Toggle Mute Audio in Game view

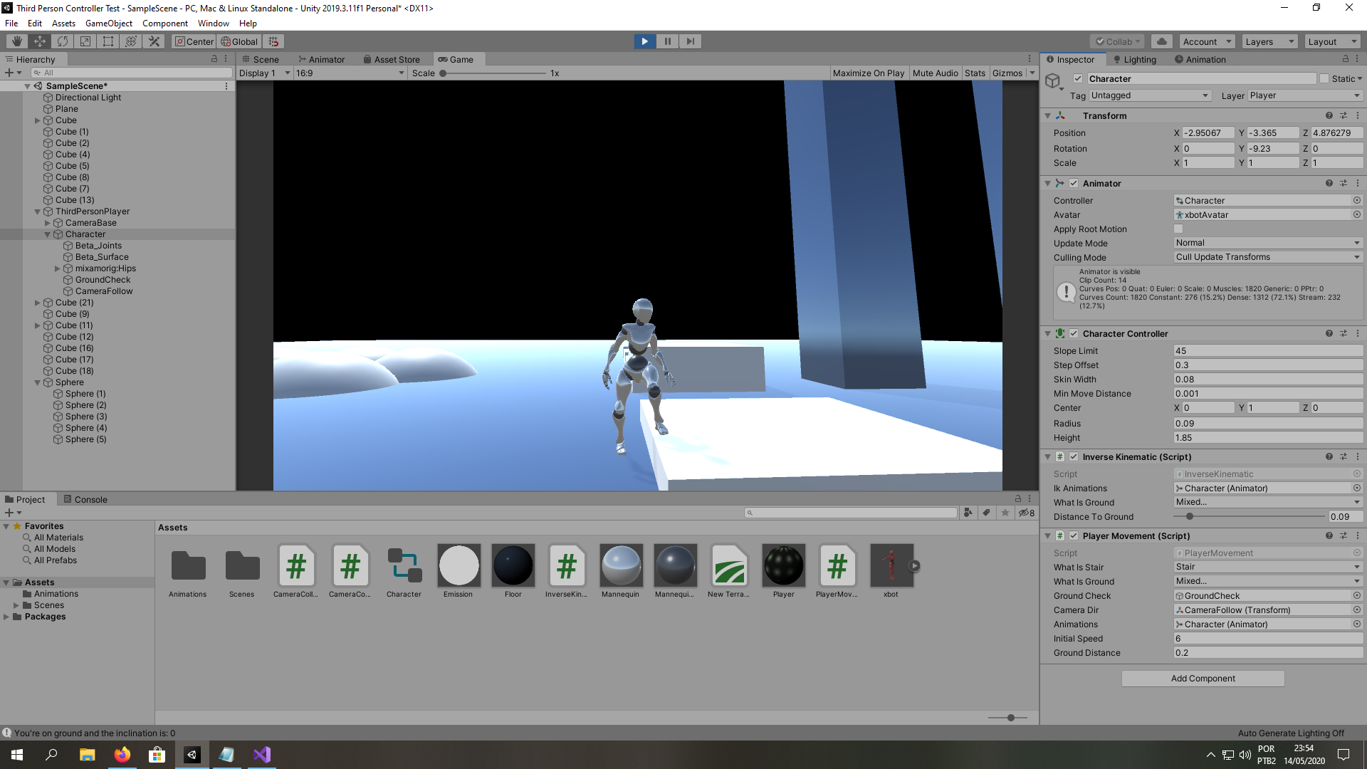[935, 73]
